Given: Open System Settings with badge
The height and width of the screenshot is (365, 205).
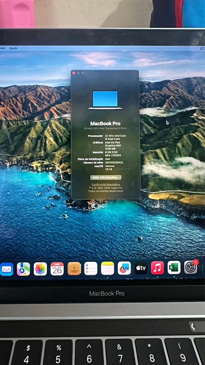Looking at the screenshot, I should 191,267.
